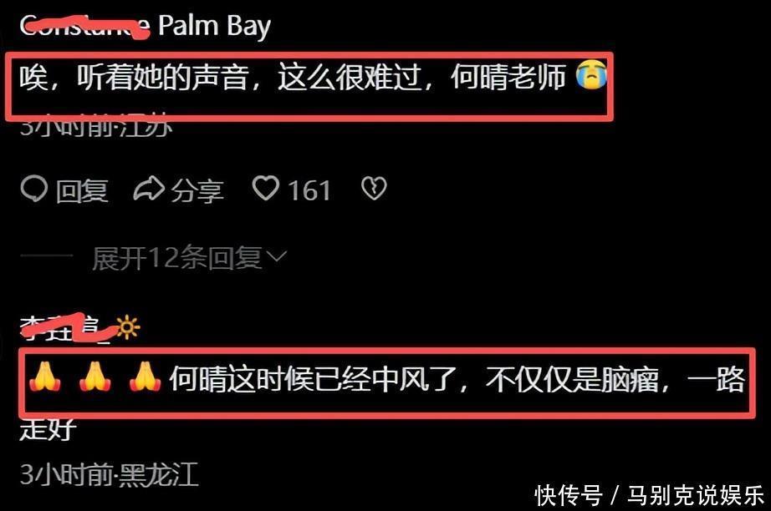Like the comment with the heart icon
Screen dimensions: 771x511
266,188
